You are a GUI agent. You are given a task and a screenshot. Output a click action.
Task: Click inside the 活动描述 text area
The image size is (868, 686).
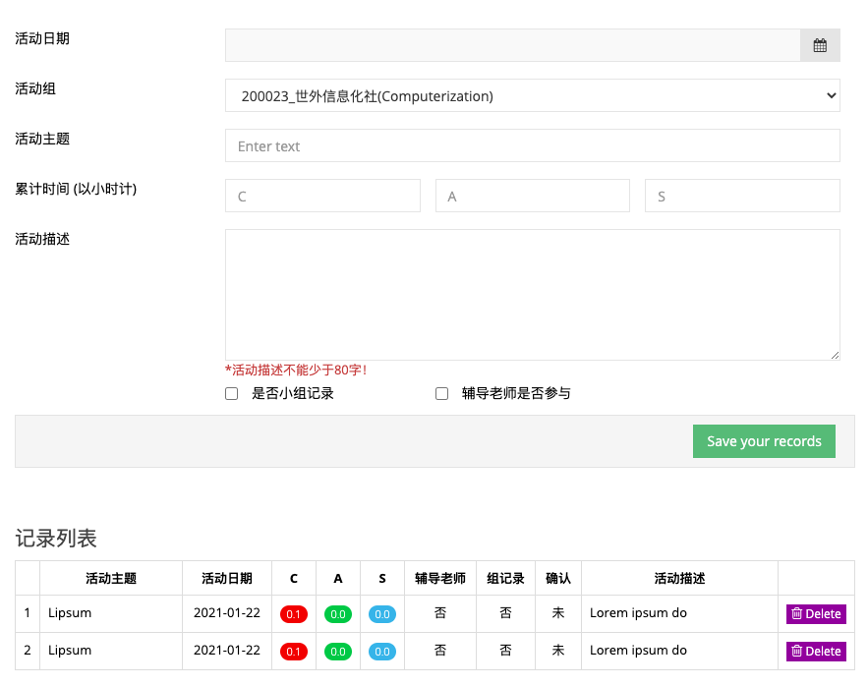[532, 295]
